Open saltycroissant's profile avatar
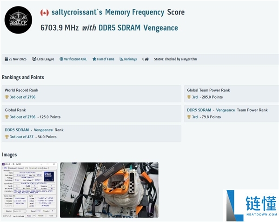279x222 pixels. 18,20
